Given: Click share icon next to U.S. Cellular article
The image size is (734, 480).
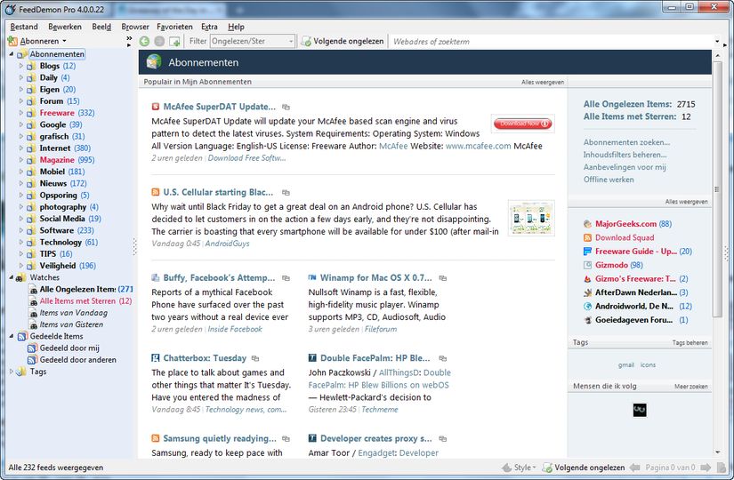Looking at the screenshot, I should click(286, 193).
